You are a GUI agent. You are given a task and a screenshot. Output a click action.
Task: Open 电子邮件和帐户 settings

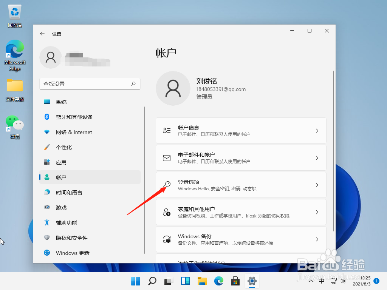241,157
